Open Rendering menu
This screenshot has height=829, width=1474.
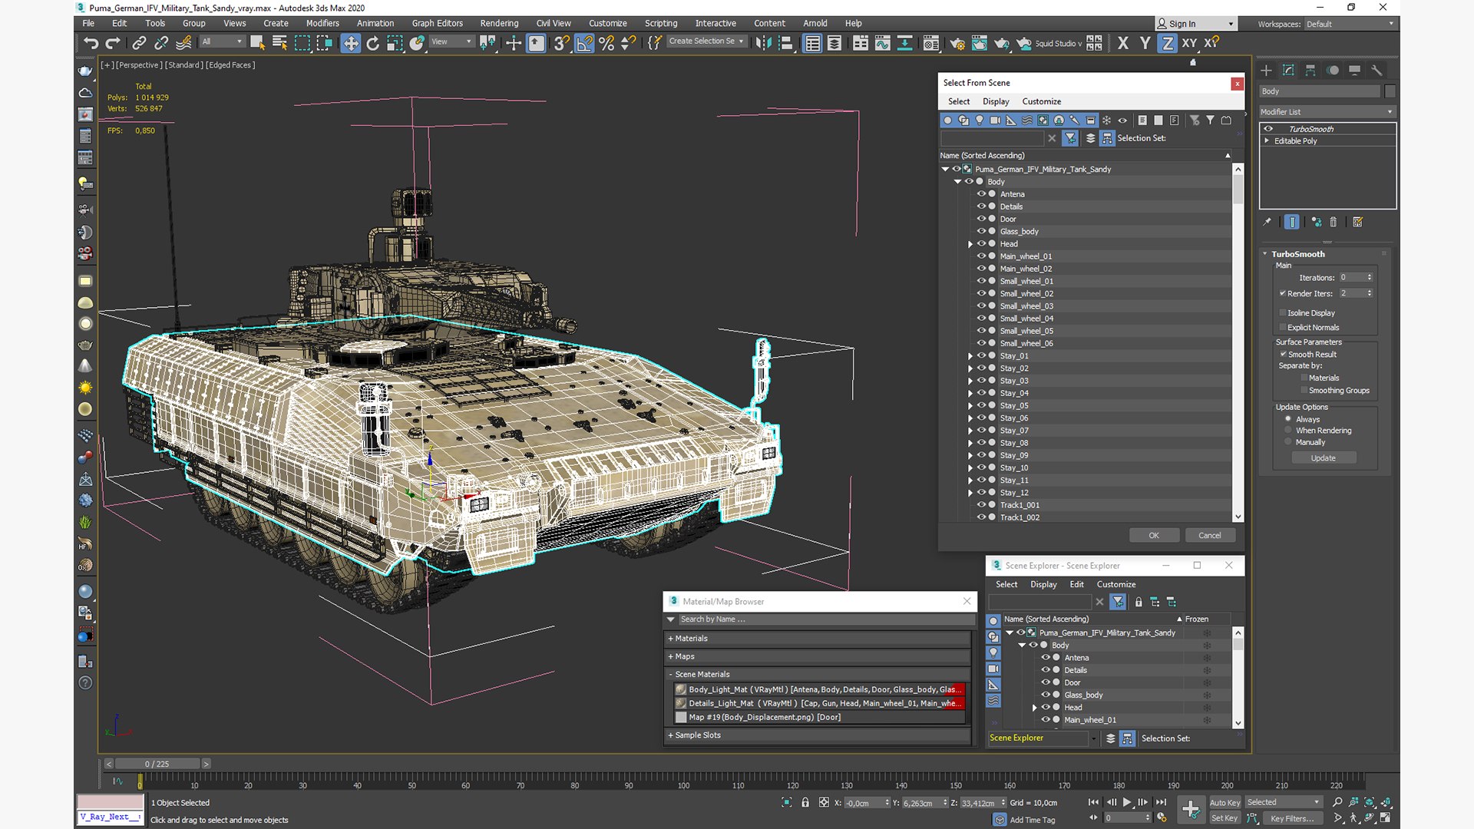pos(499,23)
